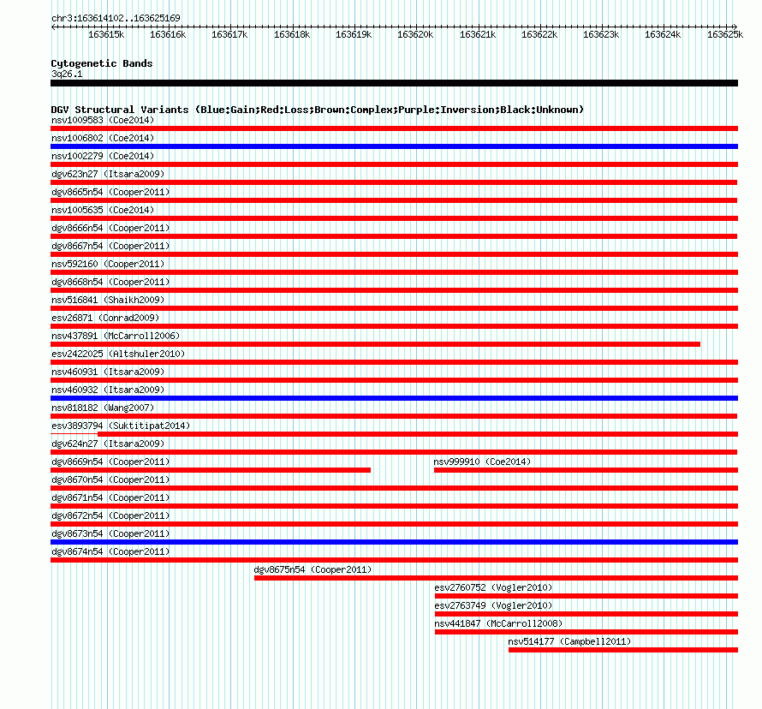Click the nsv999910 red loss bar
The image size is (762, 709).
pos(586,470)
